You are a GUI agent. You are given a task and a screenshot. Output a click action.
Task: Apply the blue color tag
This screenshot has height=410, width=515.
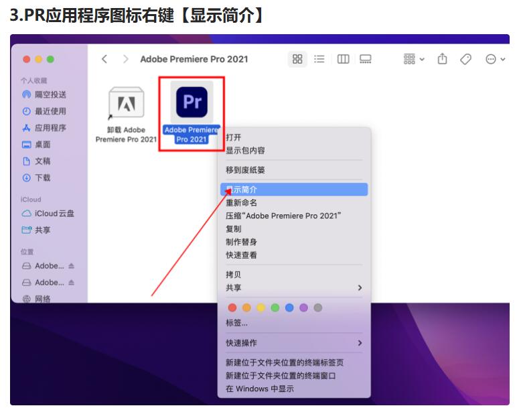pyautogui.click(x=289, y=307)
